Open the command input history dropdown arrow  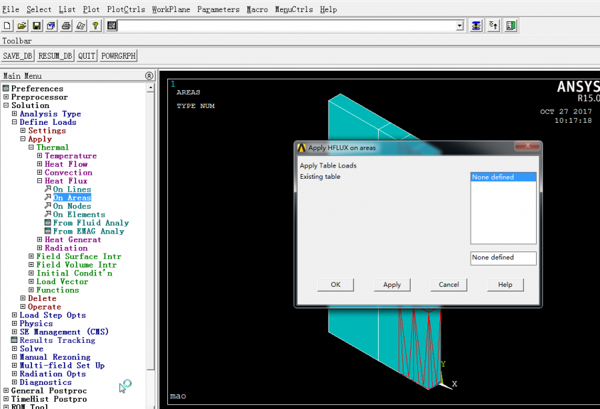pyautogui.click(x=460, y=26)
